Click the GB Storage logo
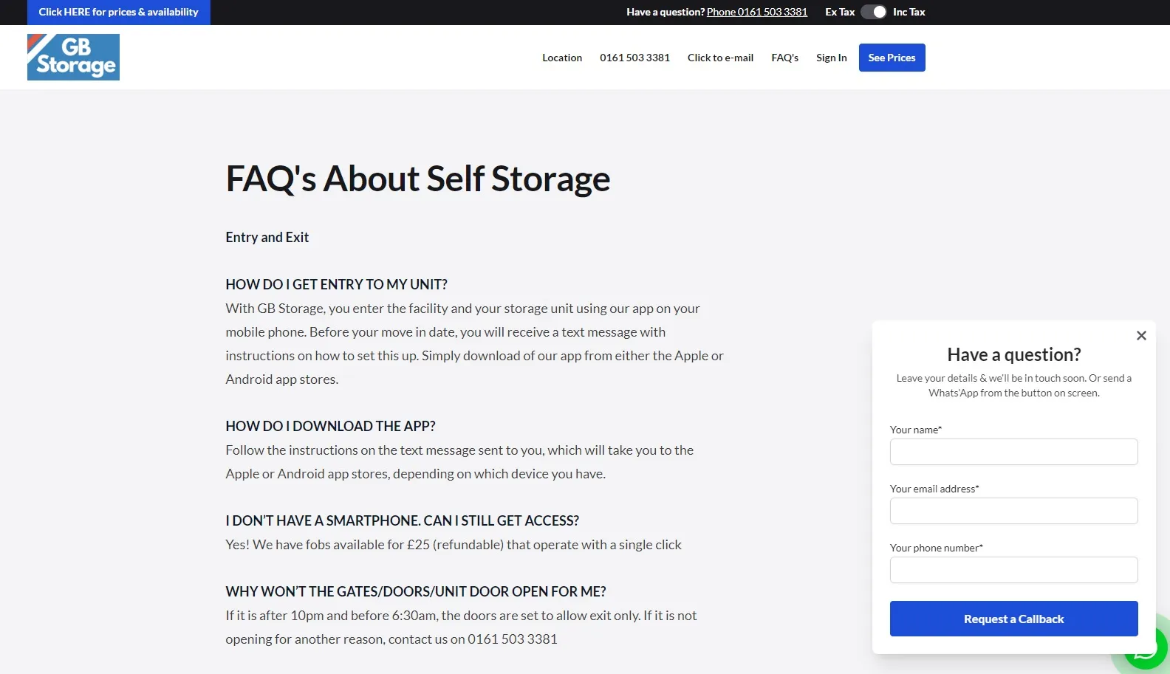This screenshot has width=1170, height=674. tap(73, 57)
